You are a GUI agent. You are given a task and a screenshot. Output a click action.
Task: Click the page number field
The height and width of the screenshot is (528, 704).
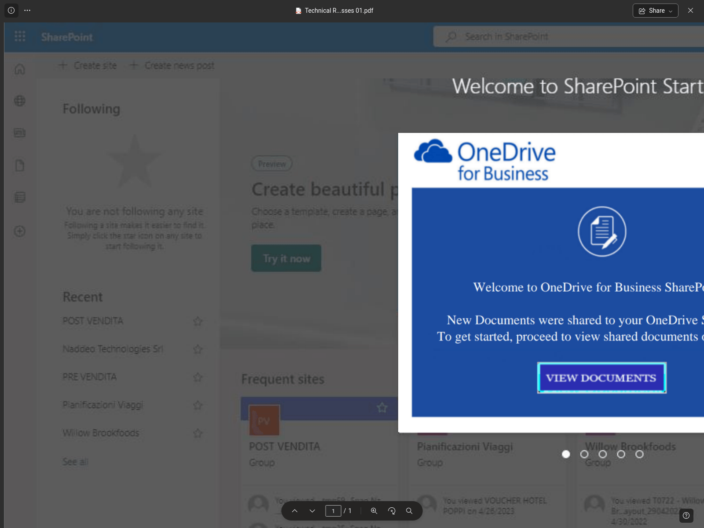(333, 511)
